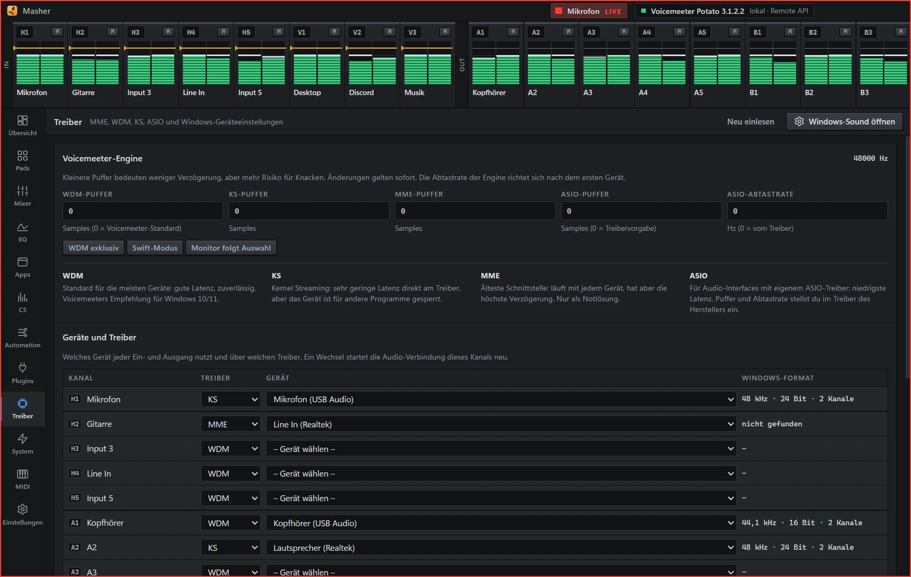Image resolution: width=911 pixels, height=577 pixels.
Task: Toggle WDM exklusiv option
Action: tap(94, 248)
